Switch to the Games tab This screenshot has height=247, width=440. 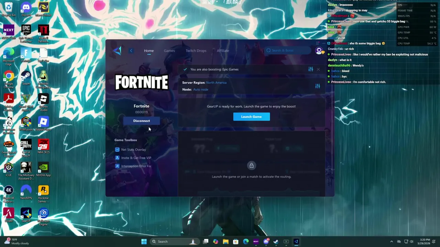click(169, 50)
